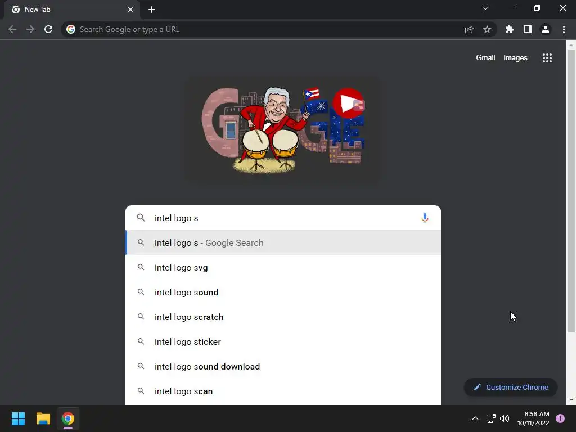Screen dimensions: 576x432
Task: Click the Google icon in the address bar
Action: pos(71,29)
